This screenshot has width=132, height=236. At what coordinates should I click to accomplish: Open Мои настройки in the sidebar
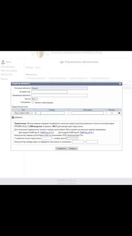[9, 70]
